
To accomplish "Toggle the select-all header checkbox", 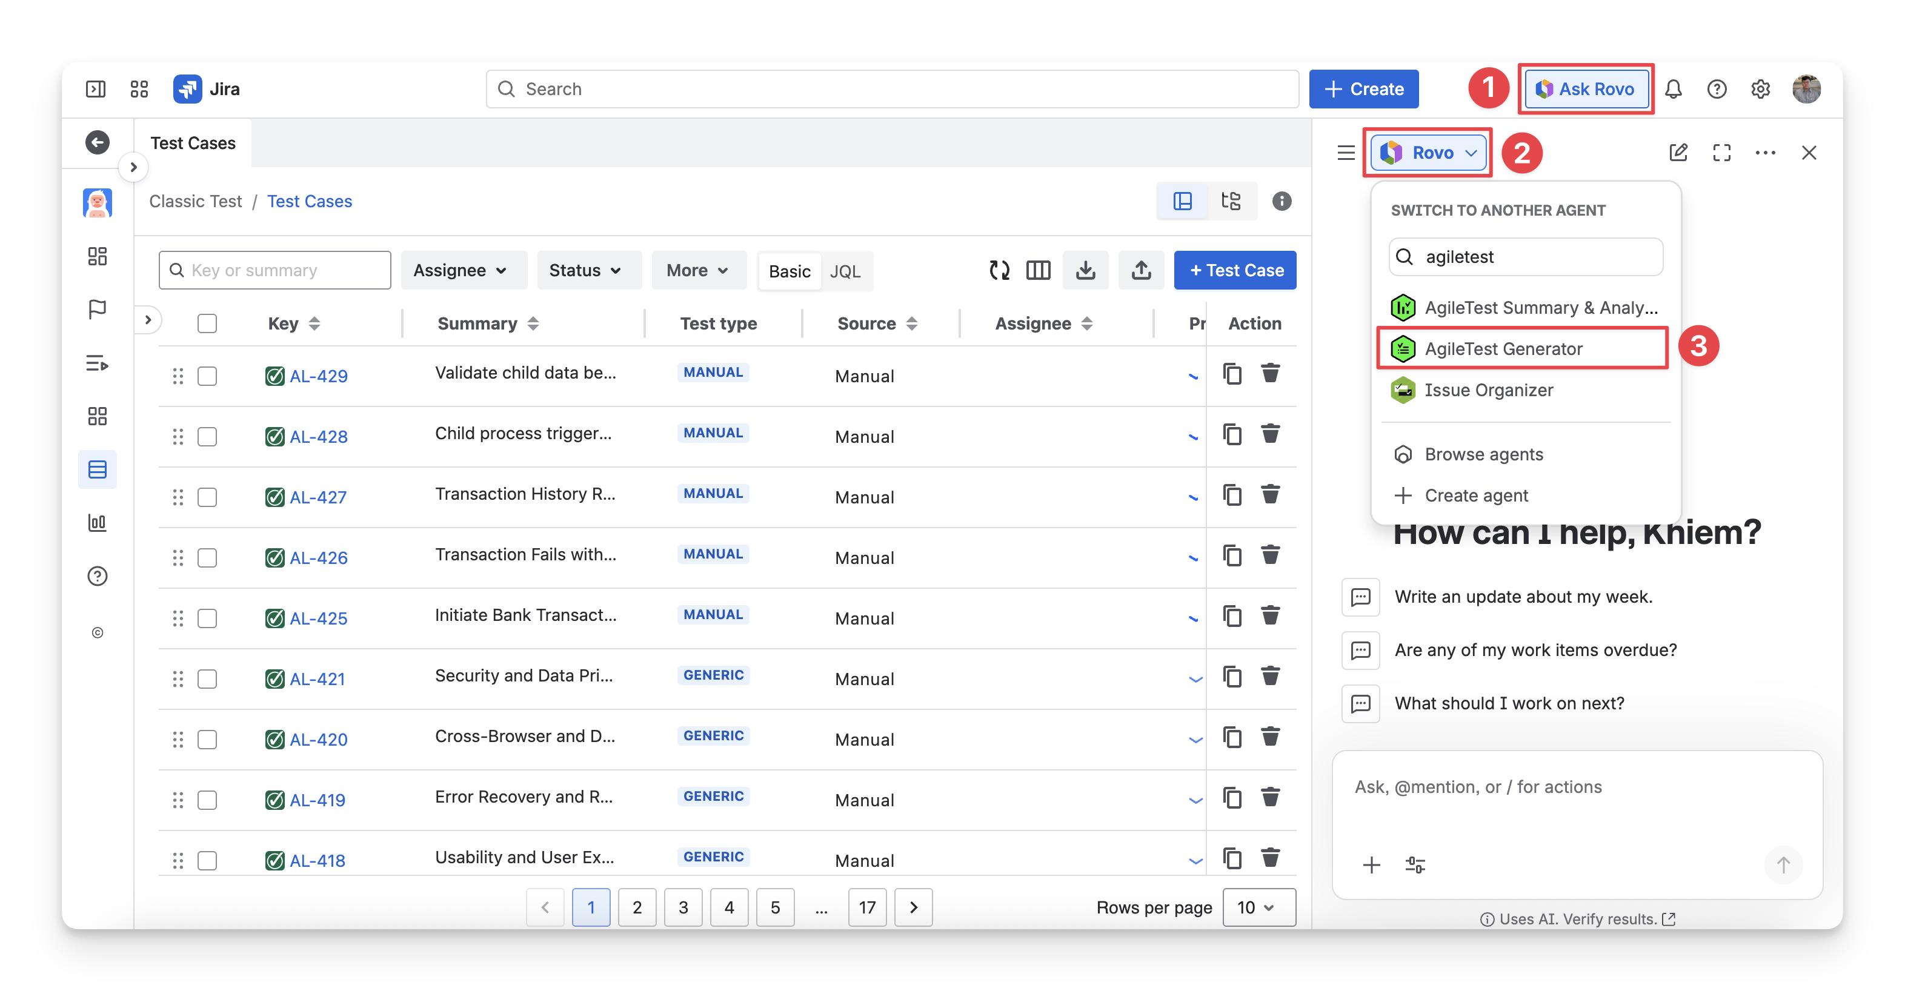I will tap(207, 323).
